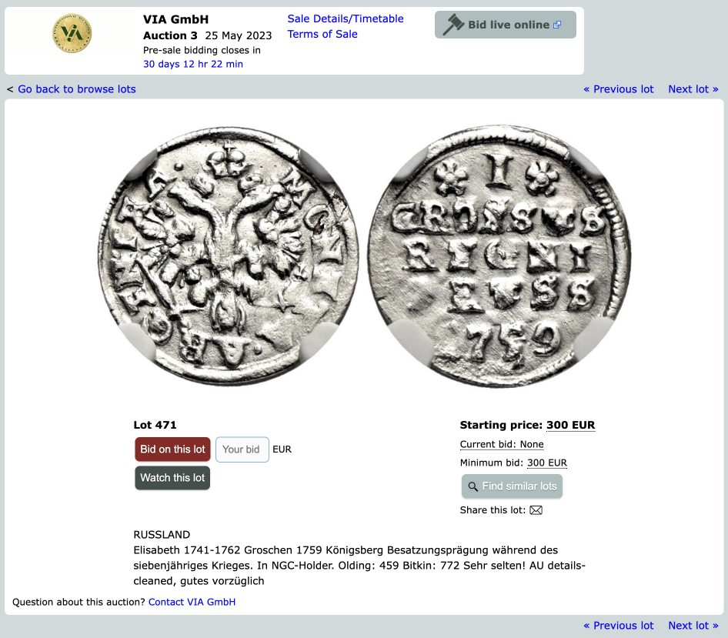This screenshot has width=728, height=638.
Task: Click the VIA GmbH gold logo
Action: pos(72,33)
